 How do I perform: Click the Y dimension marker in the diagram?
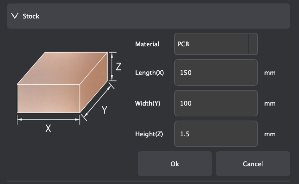point(104,110)
